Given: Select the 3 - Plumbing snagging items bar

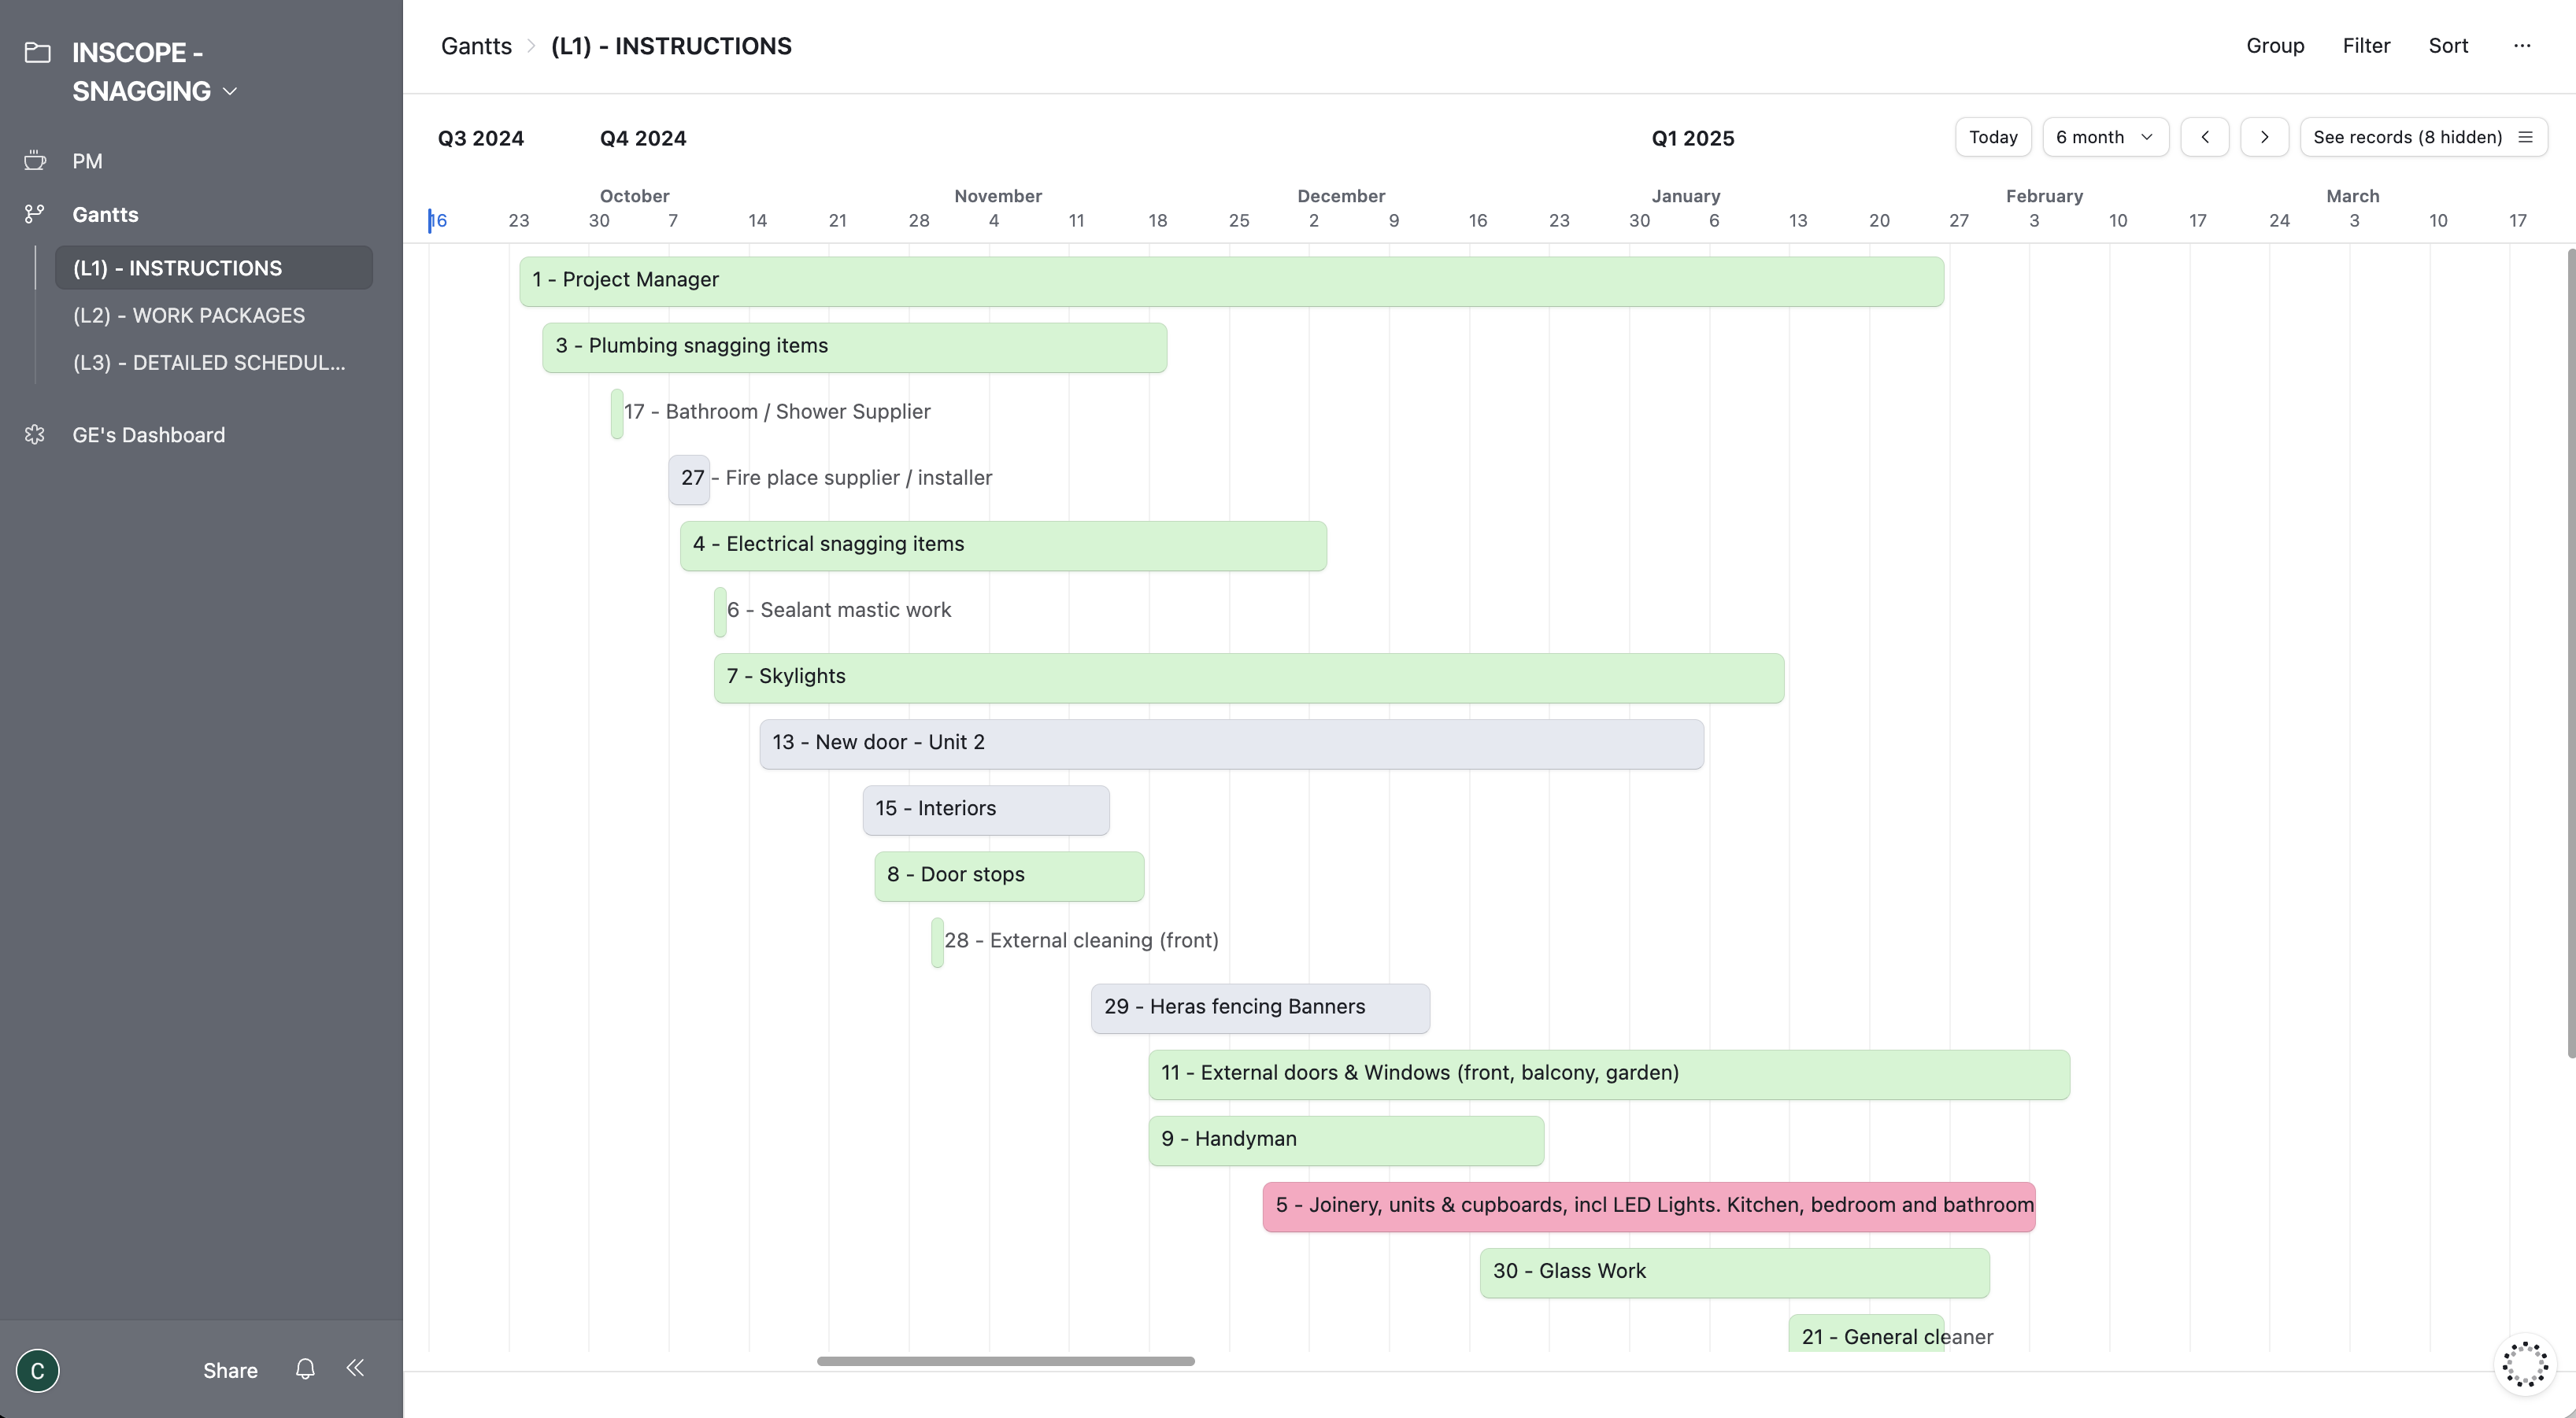Looking at the screenshot, I should [x=854, y=347].
